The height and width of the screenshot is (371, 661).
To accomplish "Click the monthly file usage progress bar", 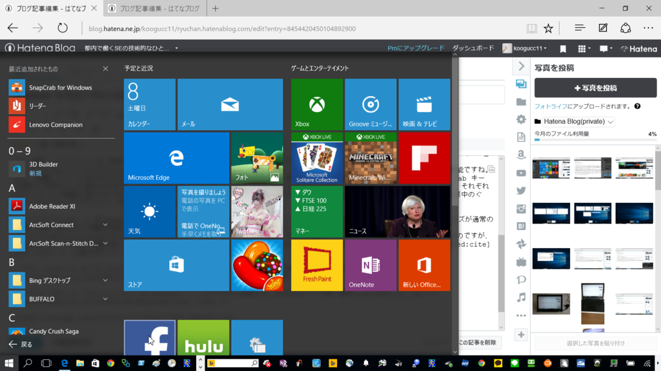I will (x=594, y=140).
